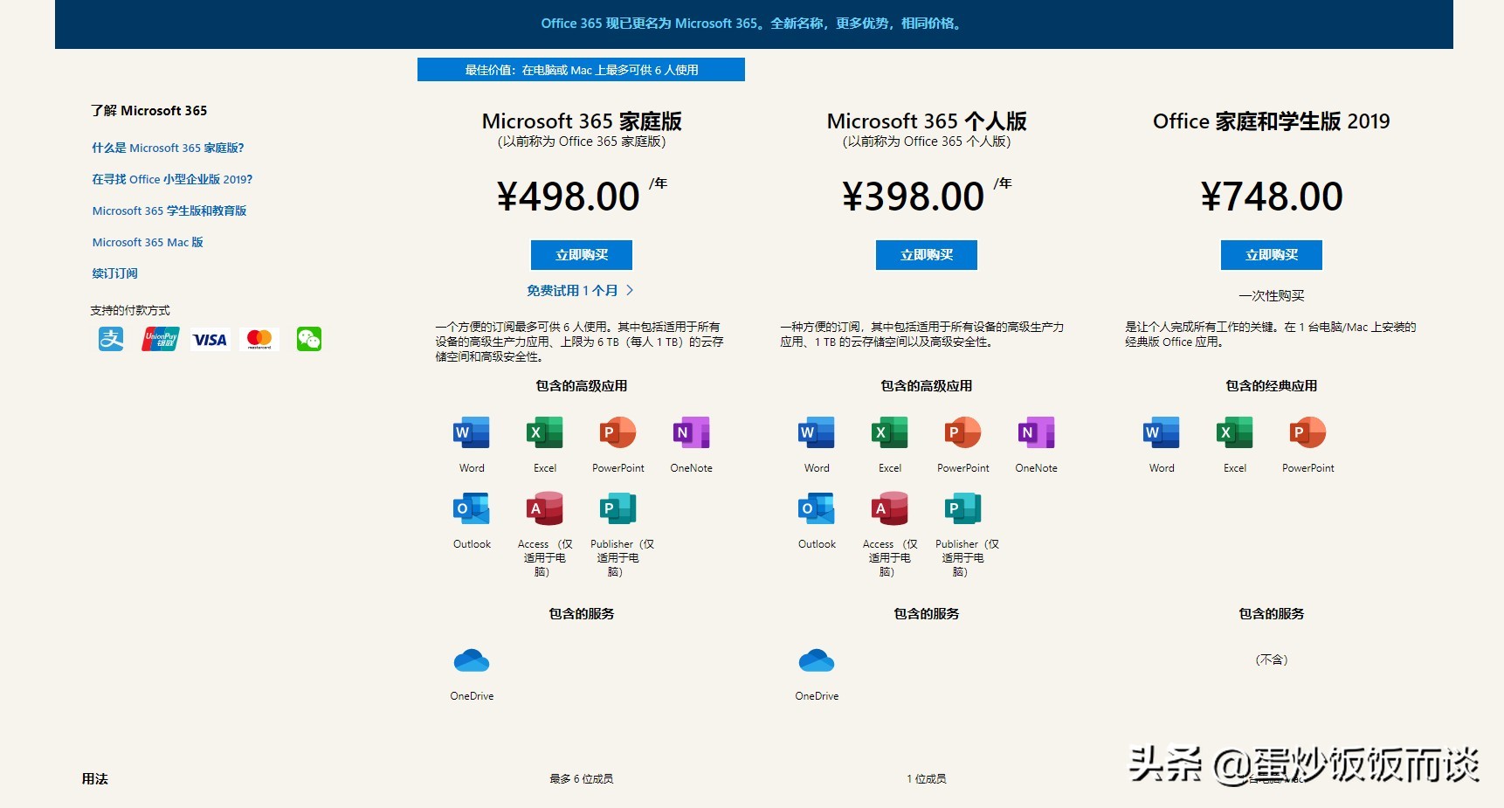Open the 什么是 Microsoft 365 家庭版 sidebar link
This screenshot has width=1504, height=808.
[x=168, y=148]
